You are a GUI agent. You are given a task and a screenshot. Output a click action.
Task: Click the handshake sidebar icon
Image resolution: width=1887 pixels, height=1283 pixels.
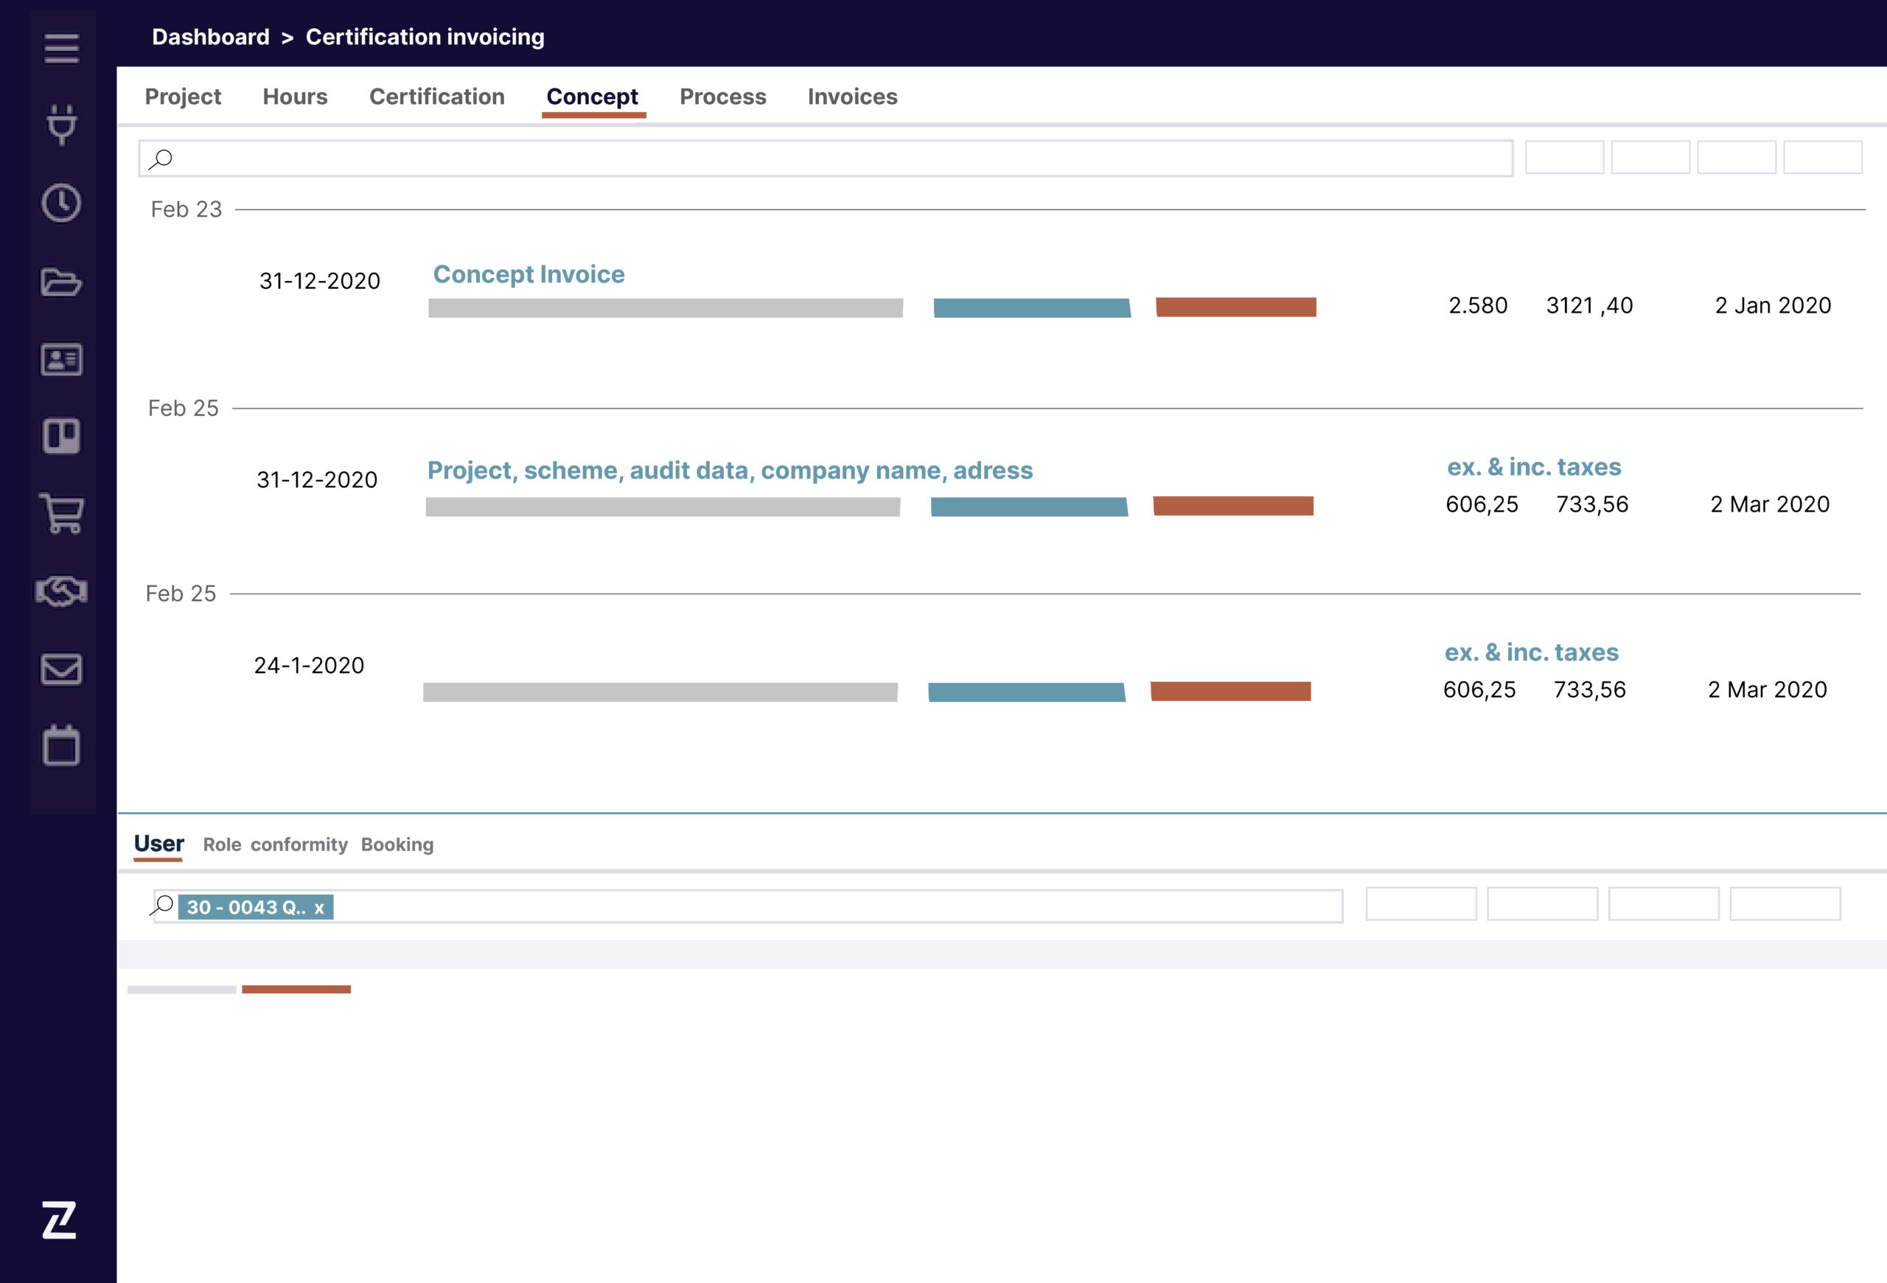tap(62, 591)
